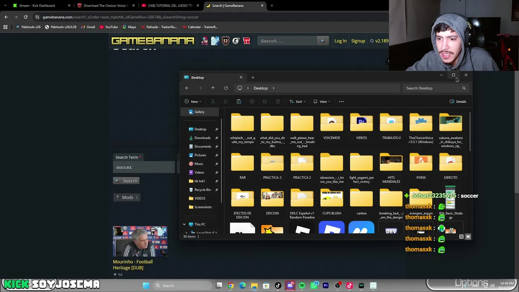
Task: Select Gallery in Explorer sidebar
Action: click(199, 112)
